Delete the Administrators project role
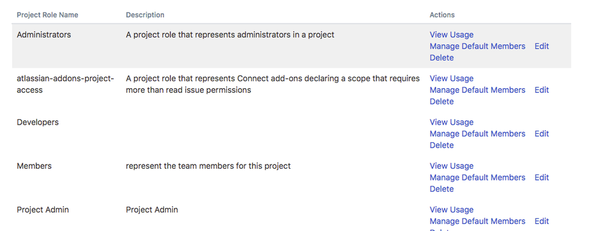The height and width of the screenshot is (231, 589). [442, 58]
